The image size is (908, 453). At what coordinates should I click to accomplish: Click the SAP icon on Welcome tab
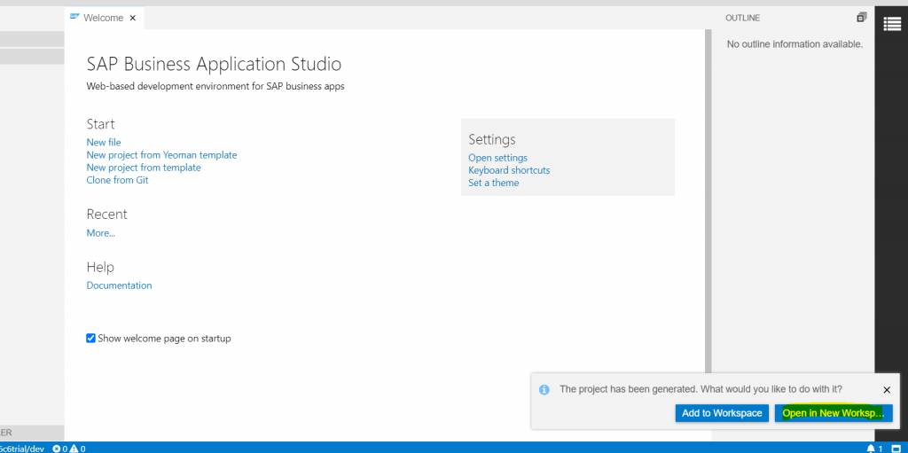click(74, 18)
